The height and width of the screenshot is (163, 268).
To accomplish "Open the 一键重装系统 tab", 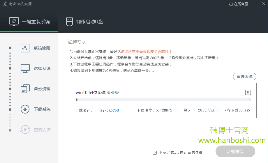I will [x=29, y=22].
